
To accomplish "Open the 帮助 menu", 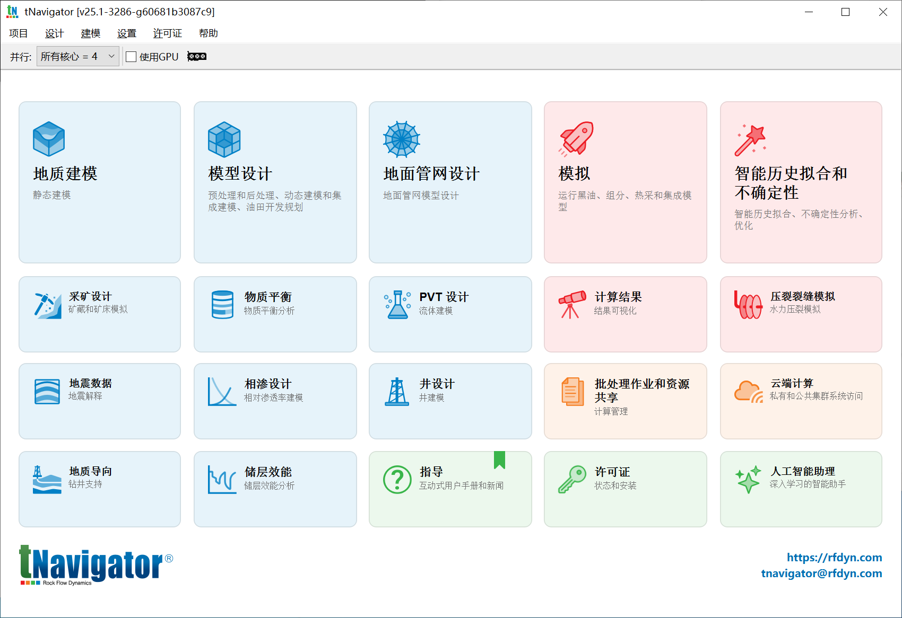I will pyautogui.click(x=209, y=33).
